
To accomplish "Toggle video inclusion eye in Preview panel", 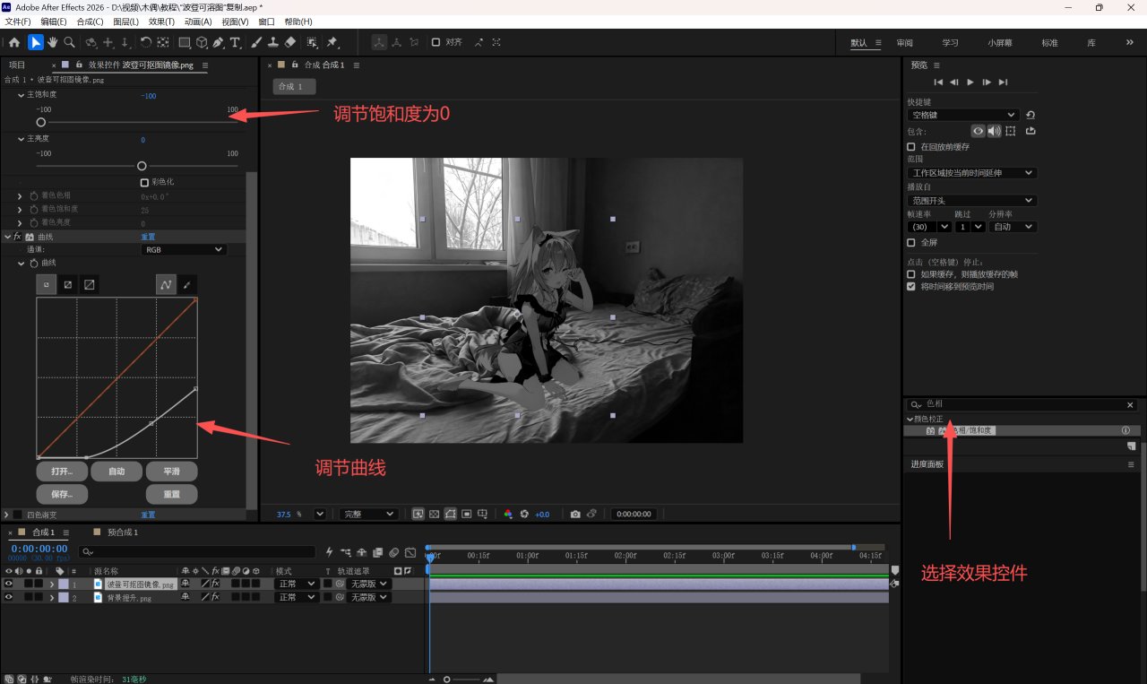I will 978,131.
